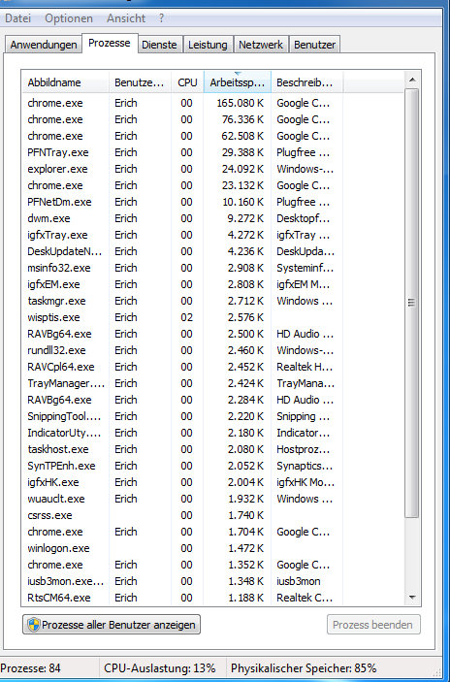Select the igfxHK.exe process

(212, 483)
